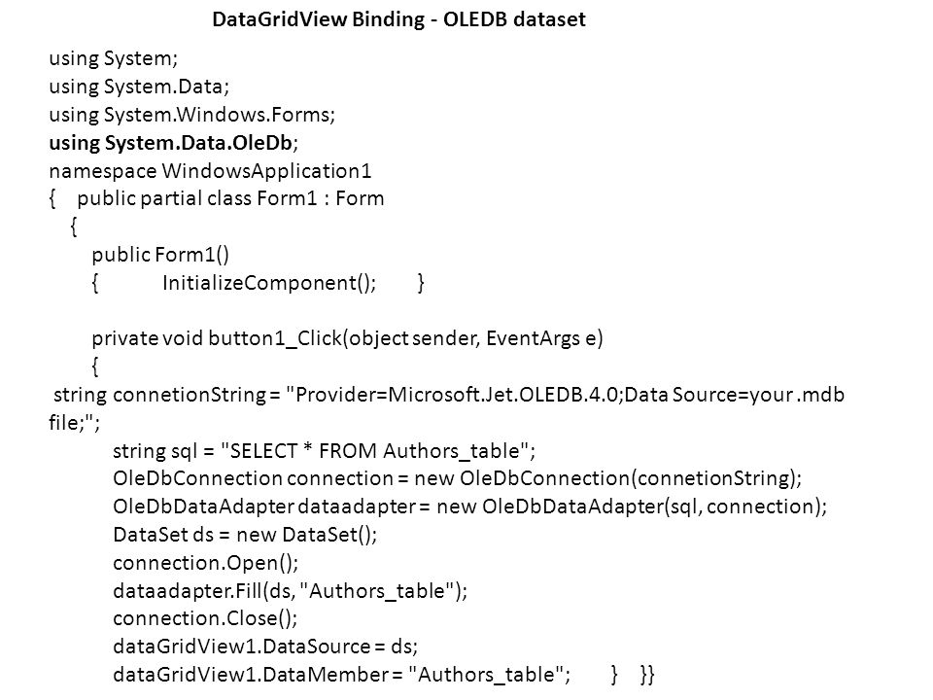Click the 'button1_Click' method signature
This screenshot has height=700, width=933.
tap(347, 338)
